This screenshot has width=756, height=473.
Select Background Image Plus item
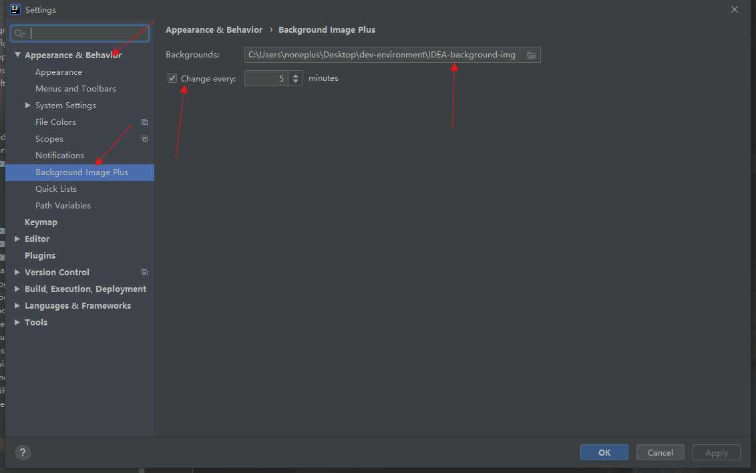79,172
